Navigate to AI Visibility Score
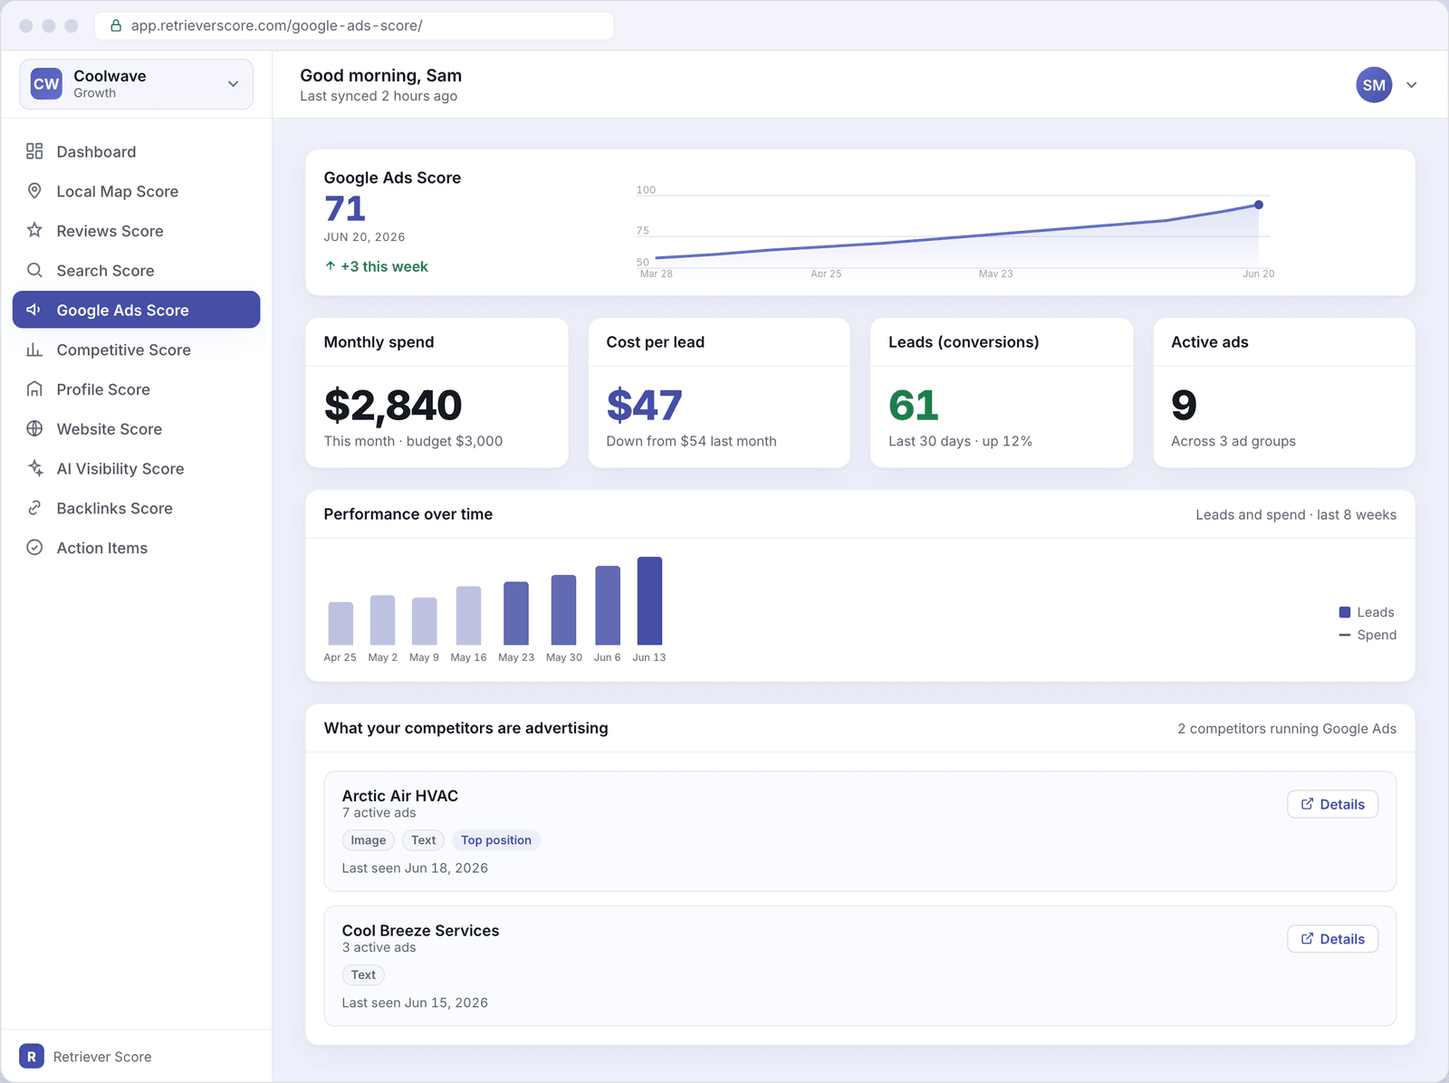 tap(136, 469)
